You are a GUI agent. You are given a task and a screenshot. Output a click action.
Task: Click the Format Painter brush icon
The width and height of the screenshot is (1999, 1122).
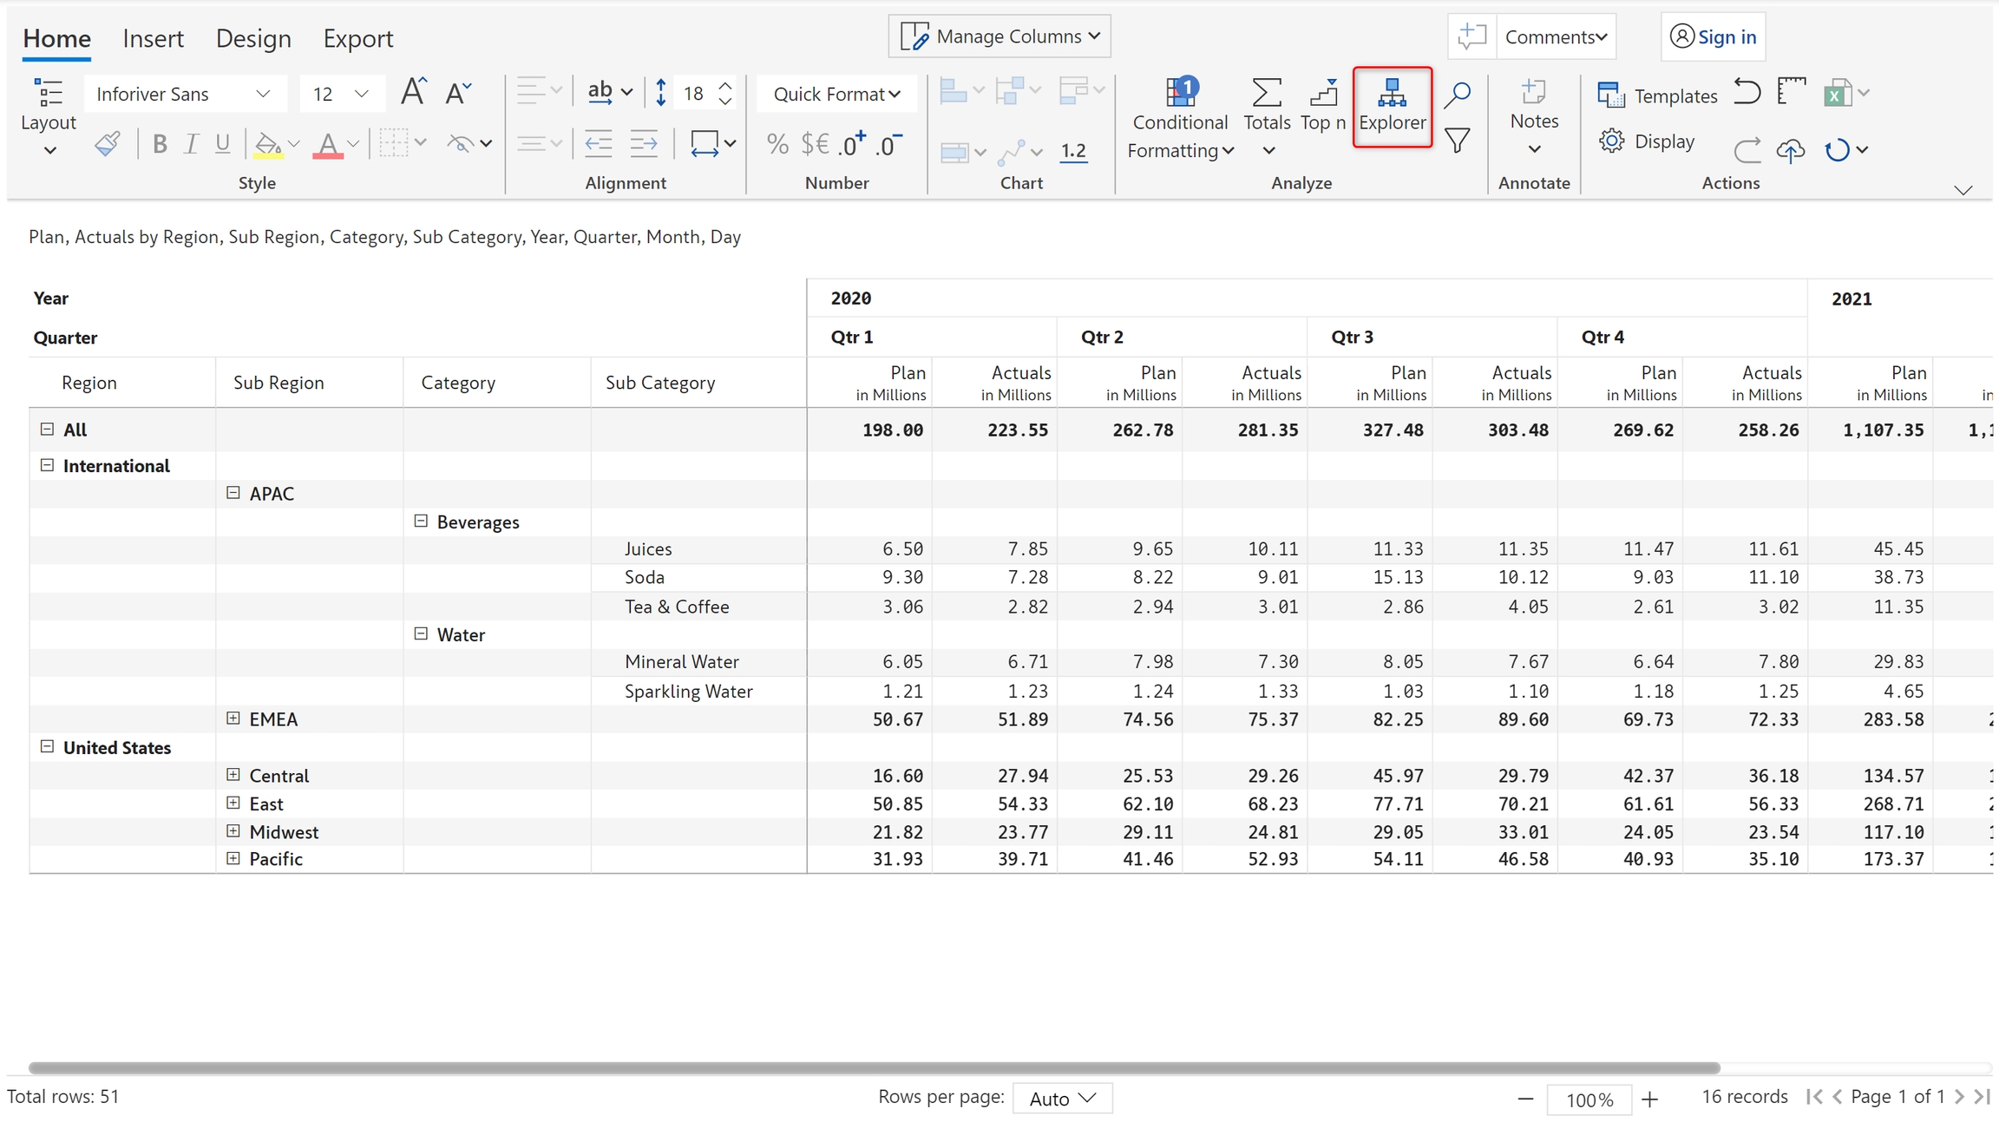[108, 143]
